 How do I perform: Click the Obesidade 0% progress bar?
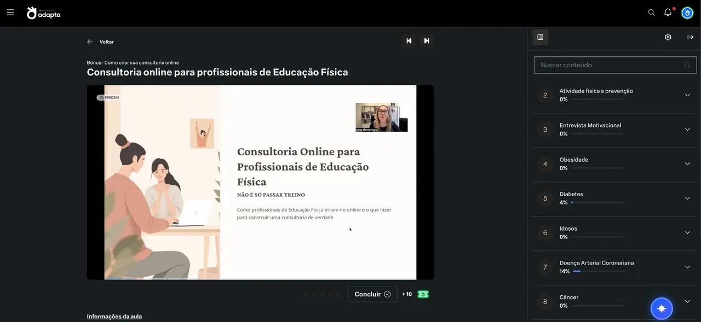click(597, 168)
